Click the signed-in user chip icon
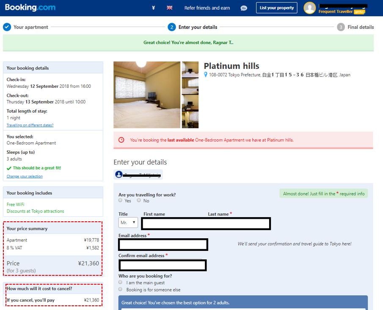The width and height of the screenshot is (383, 310). point(119,174)
